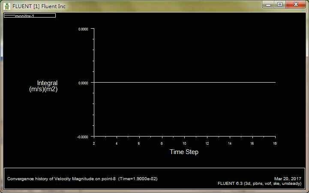The width and height of the screenshot is (309, 193).
Task: Click the top y-axis value 0.0000
Action: pyautogui.click(x=83, y=29)
